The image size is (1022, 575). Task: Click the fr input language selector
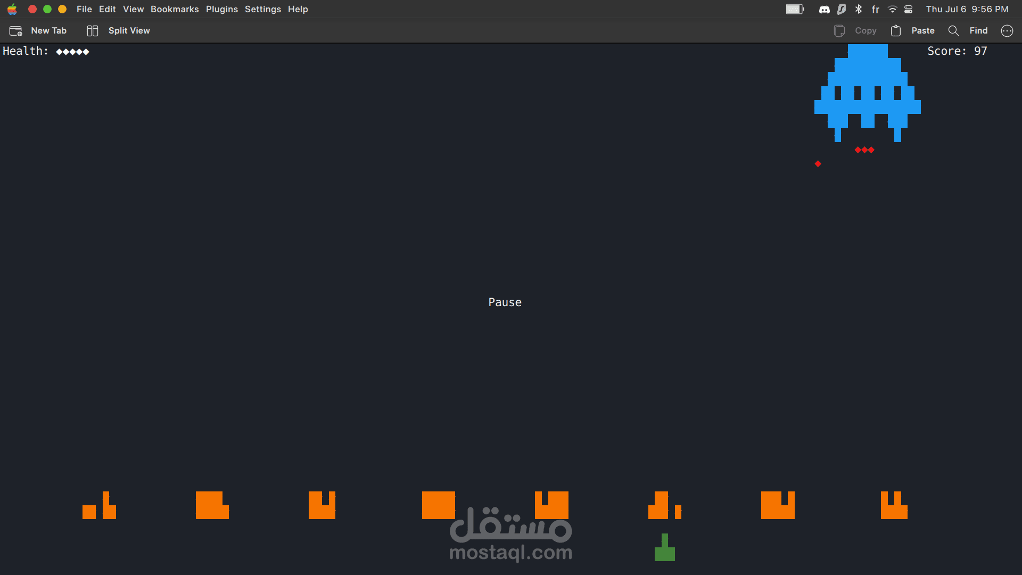pos(876,9)
